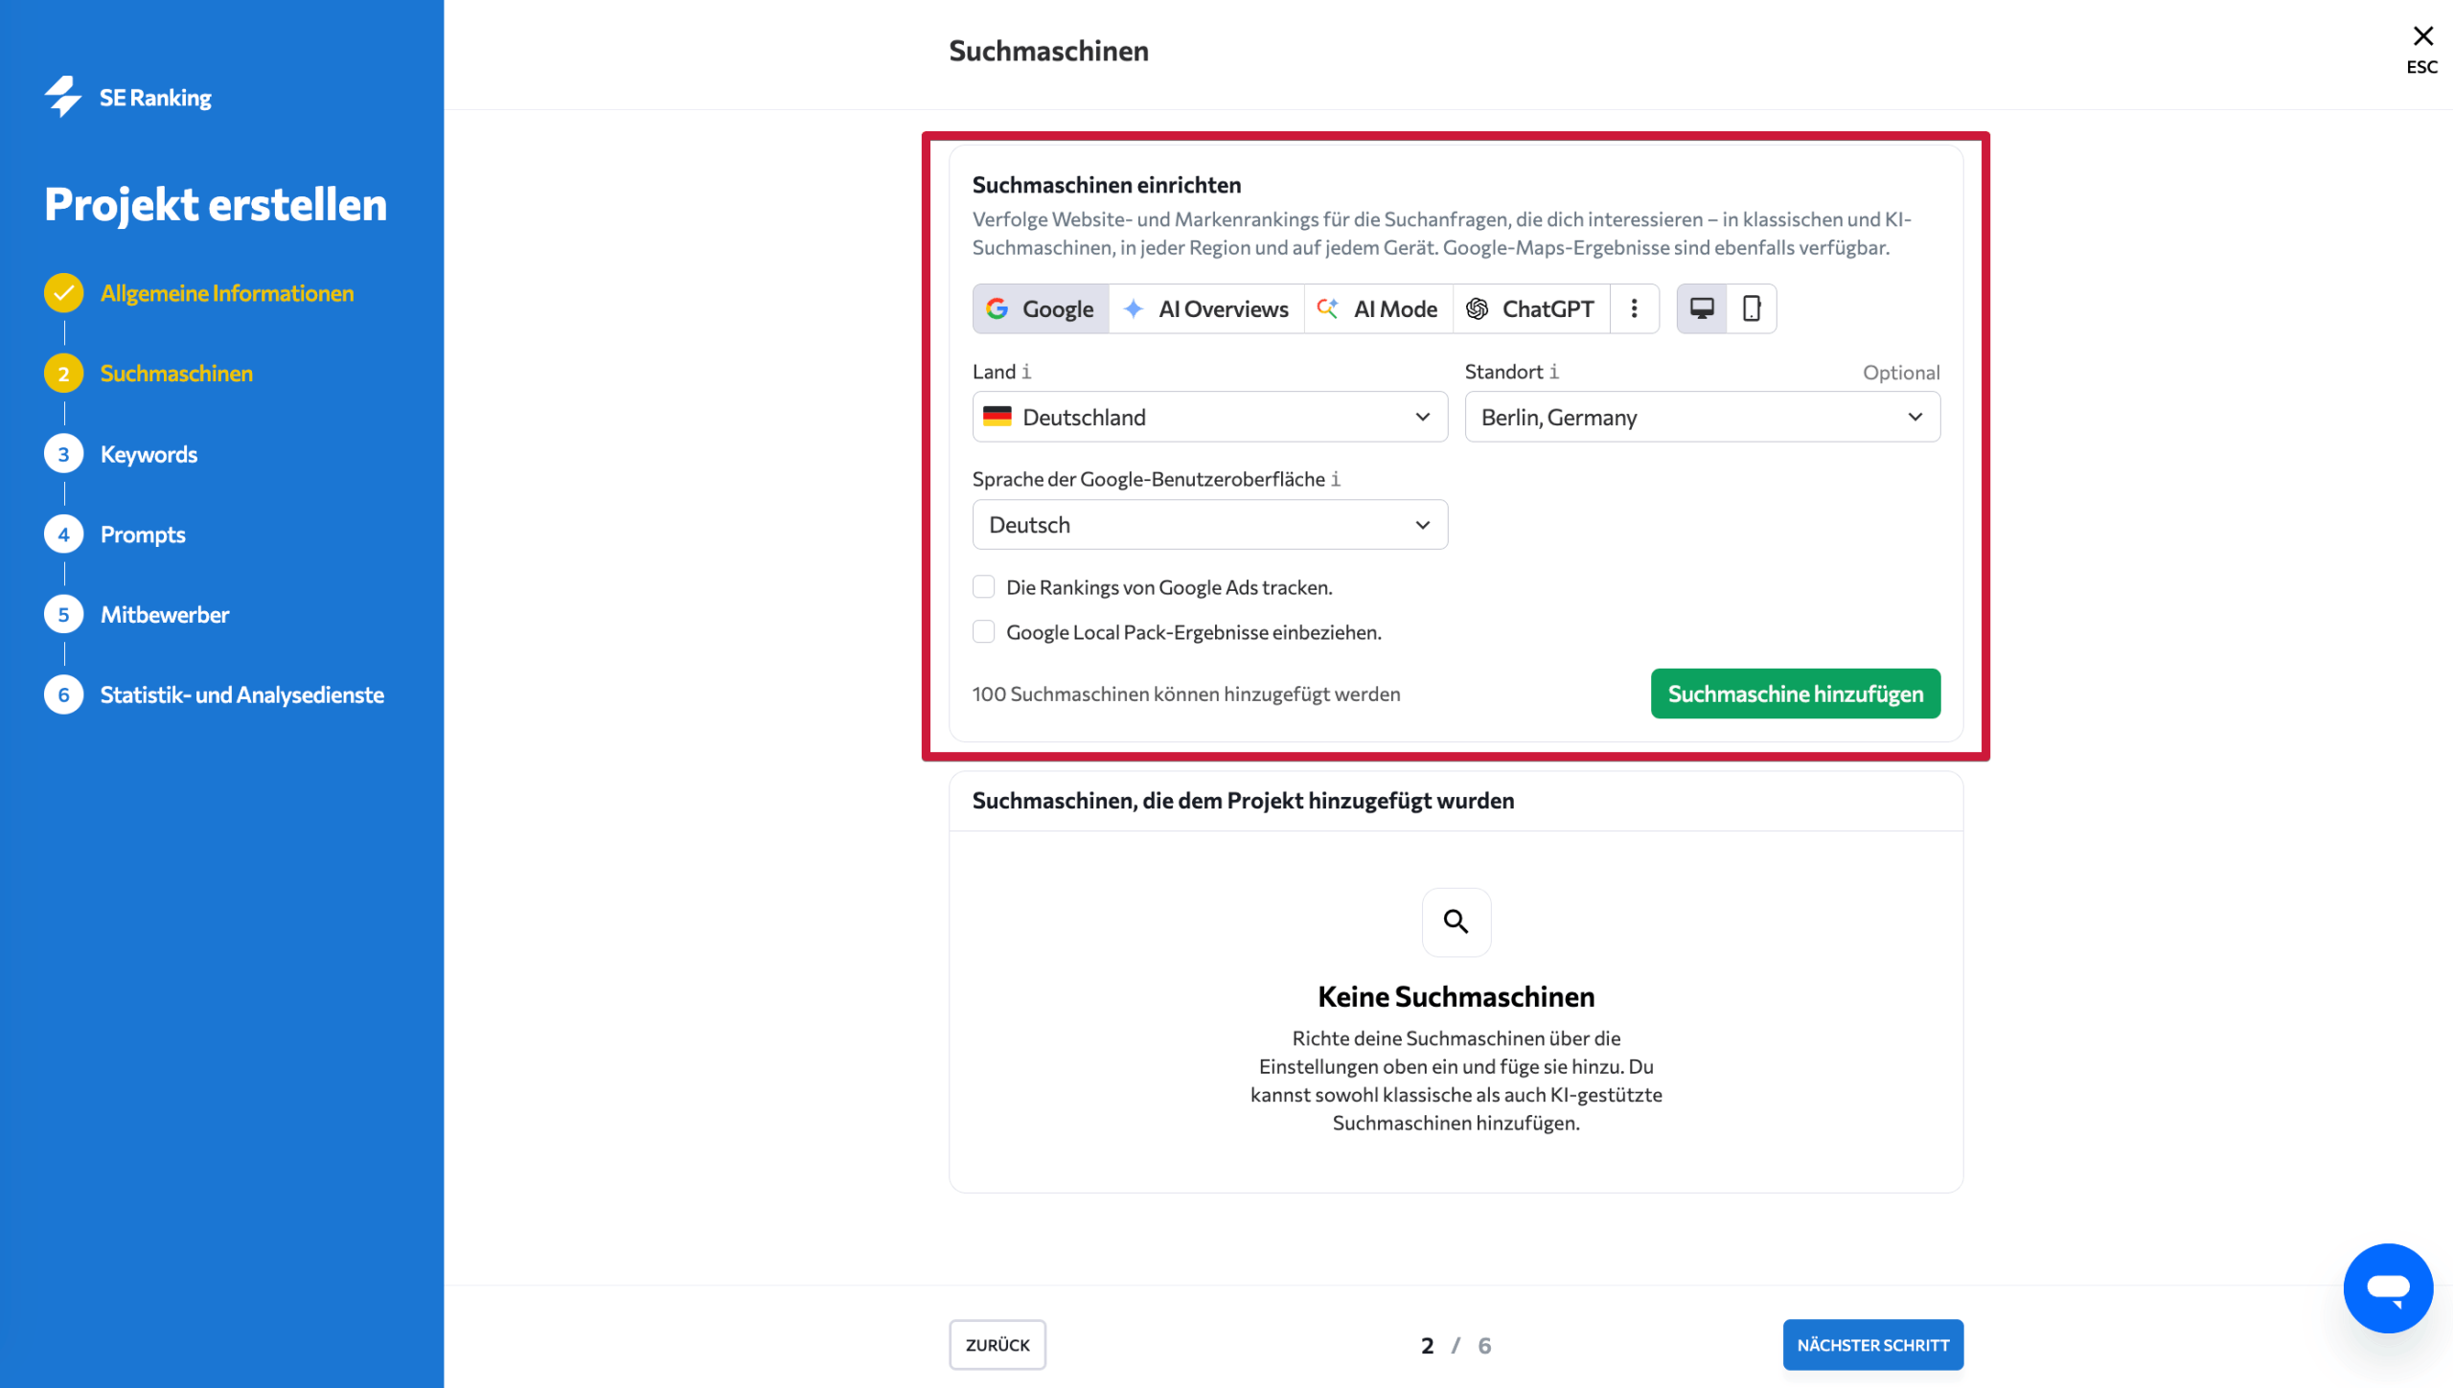Click step number 6 circle

(63, 694)
